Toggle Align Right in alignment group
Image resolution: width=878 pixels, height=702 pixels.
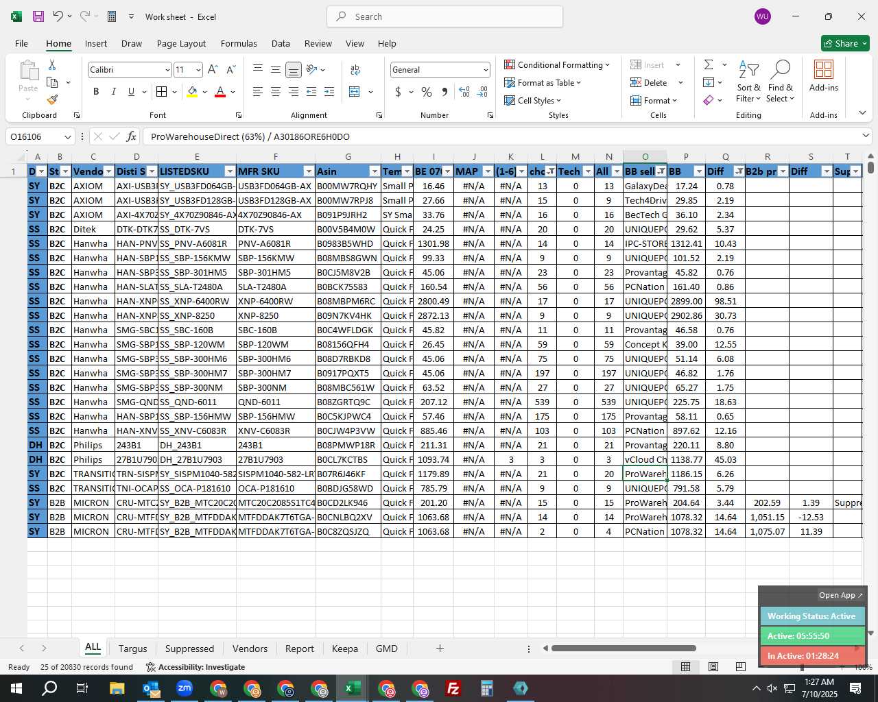click(294, 92)
